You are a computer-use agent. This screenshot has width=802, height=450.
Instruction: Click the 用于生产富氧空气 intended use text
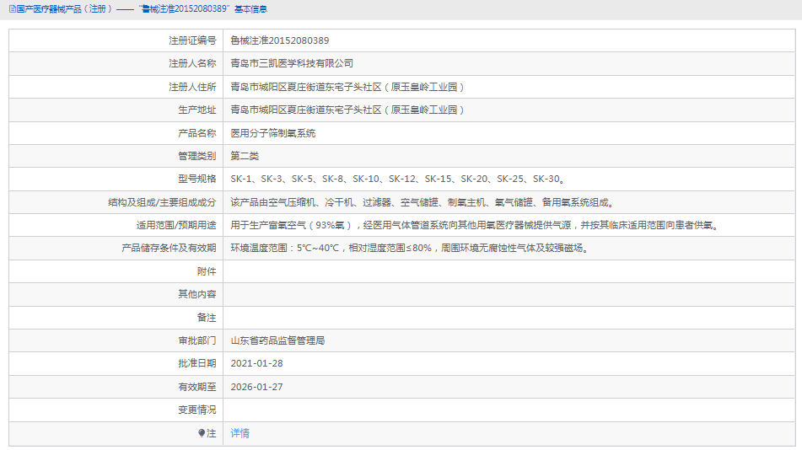tap(475, 225)
